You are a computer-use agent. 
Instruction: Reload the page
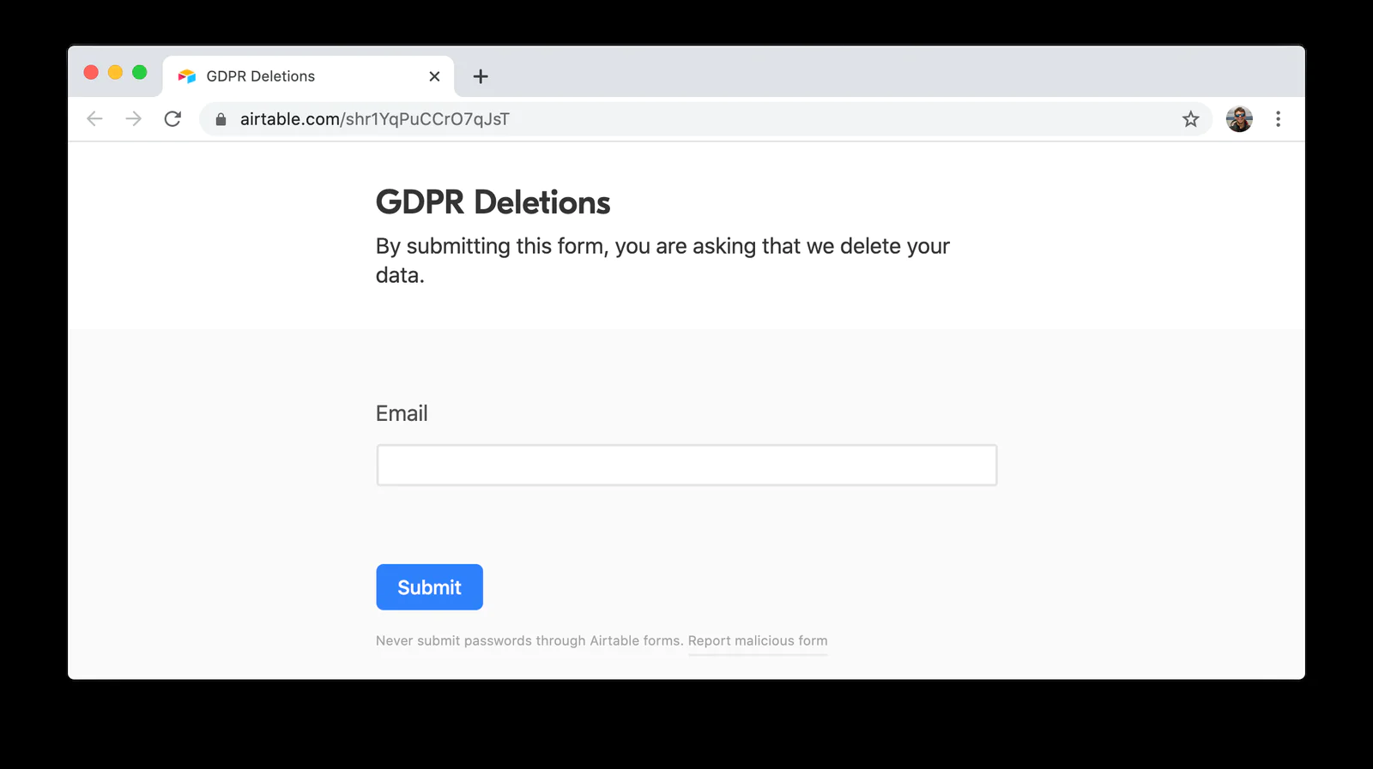[173, 119]
